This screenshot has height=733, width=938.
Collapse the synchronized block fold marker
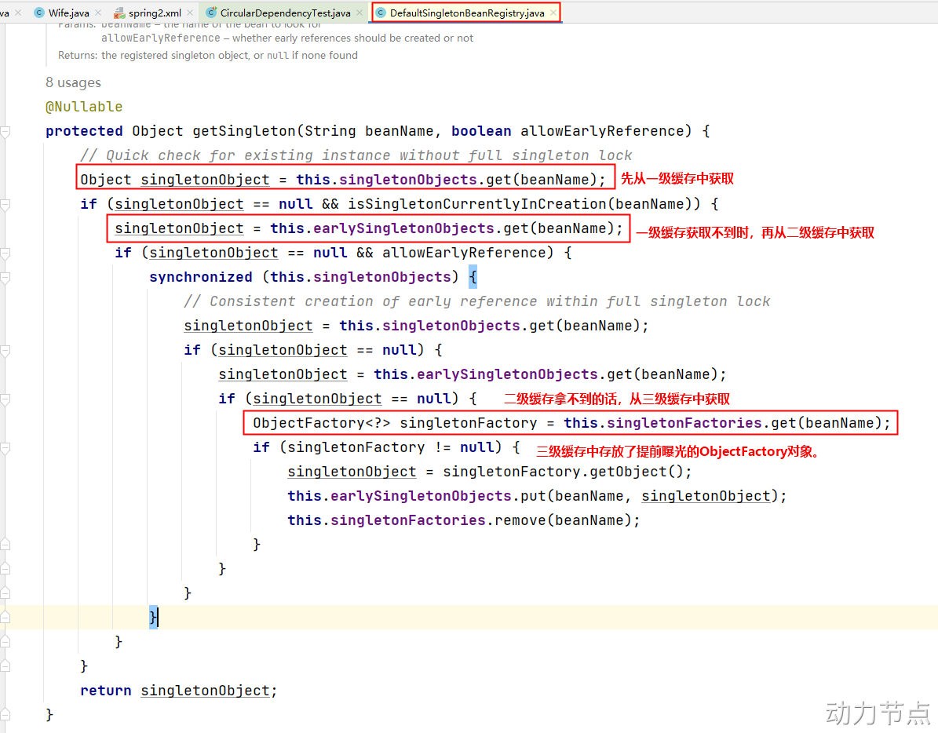[5, 277]
